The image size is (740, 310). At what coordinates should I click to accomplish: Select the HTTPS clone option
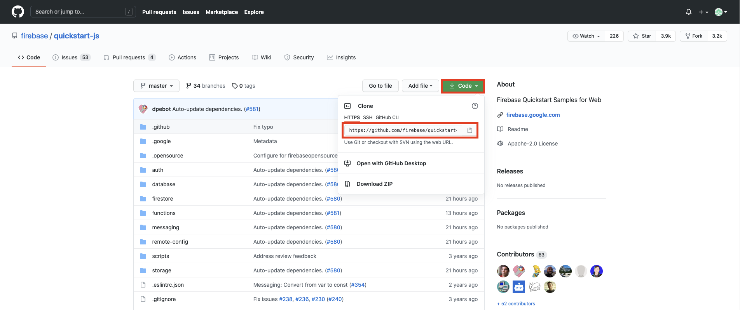tap(352, 118)
